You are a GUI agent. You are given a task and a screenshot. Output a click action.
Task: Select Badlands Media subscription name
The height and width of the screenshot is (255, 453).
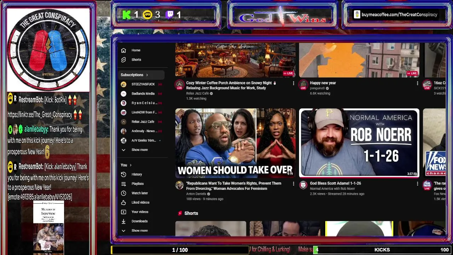[143, 93]
